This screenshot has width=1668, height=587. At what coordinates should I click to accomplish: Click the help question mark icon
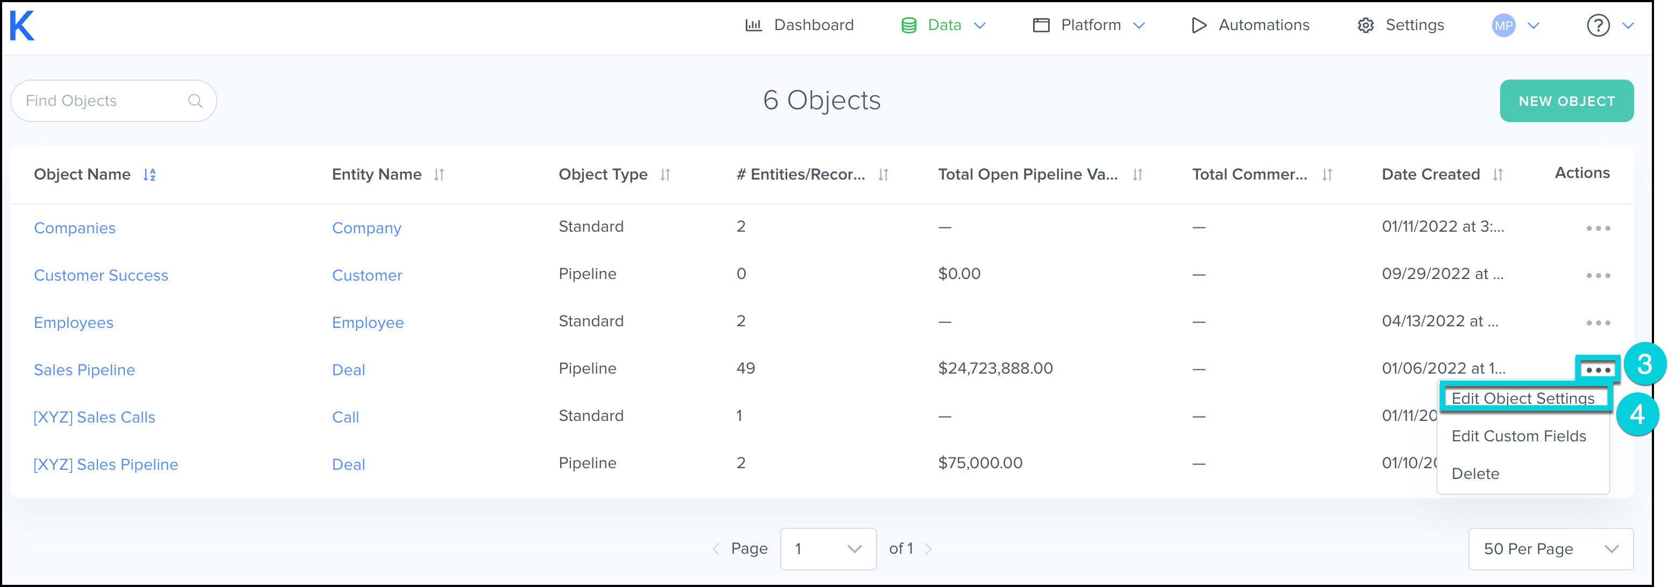[1598, 26]
